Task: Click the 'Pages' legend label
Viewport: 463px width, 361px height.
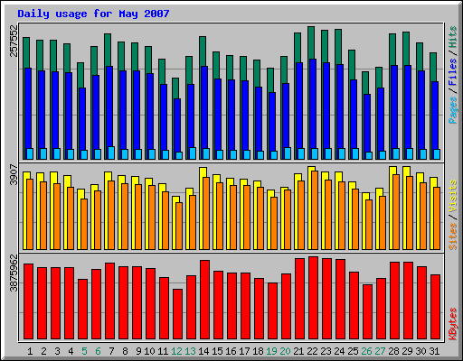Action: [453, 110]
